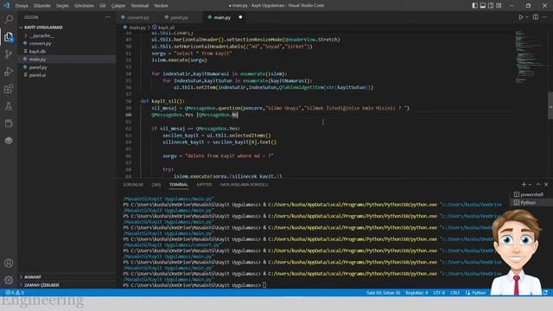The image size is (553, 311).
Task: Open Explorer panel more actions ellipsis
Action: 107,17
